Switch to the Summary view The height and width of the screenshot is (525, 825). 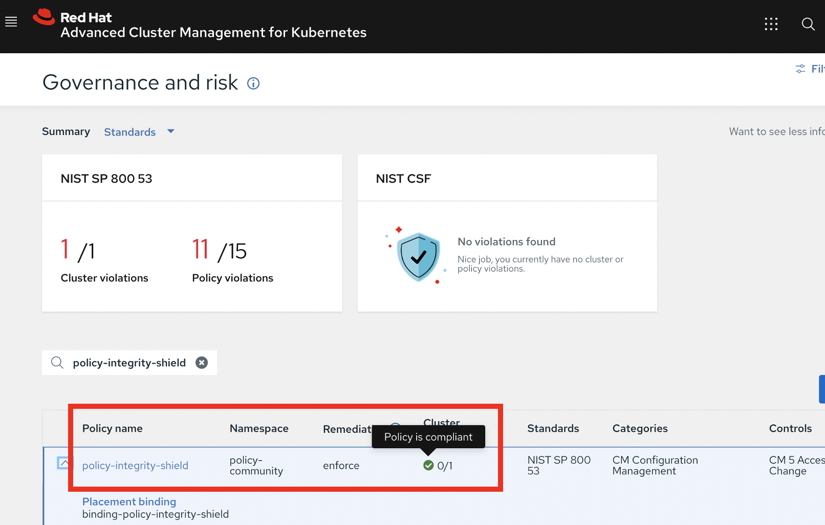point(66,132)
